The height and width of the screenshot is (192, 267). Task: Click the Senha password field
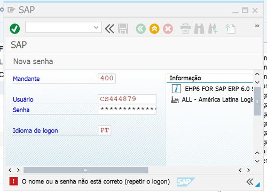click(127, 110)
